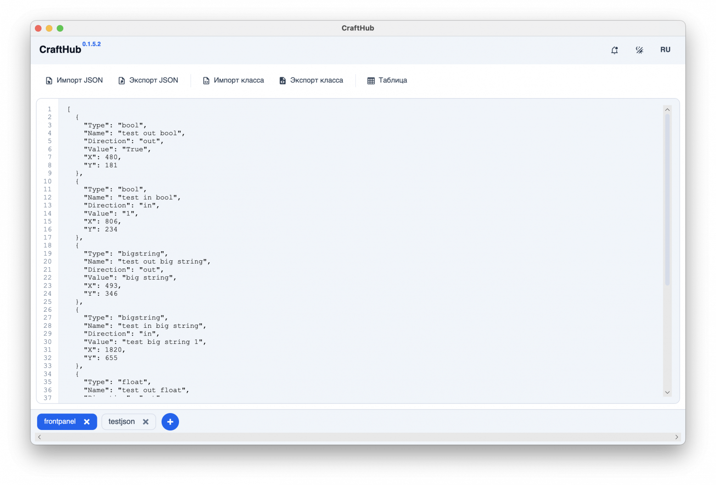Click the editor scrollbar up arrow
The image size is (716, 485).
coord(667,110)
